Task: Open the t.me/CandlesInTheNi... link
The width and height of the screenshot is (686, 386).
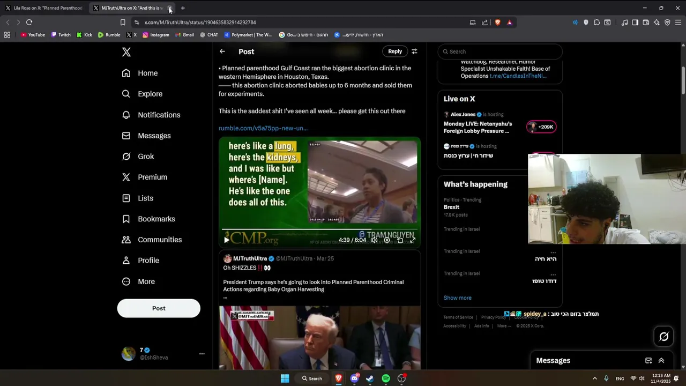Action: click(518, 76)
